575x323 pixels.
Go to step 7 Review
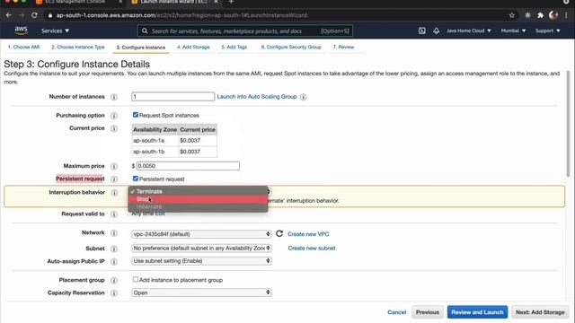pos(343,47)
